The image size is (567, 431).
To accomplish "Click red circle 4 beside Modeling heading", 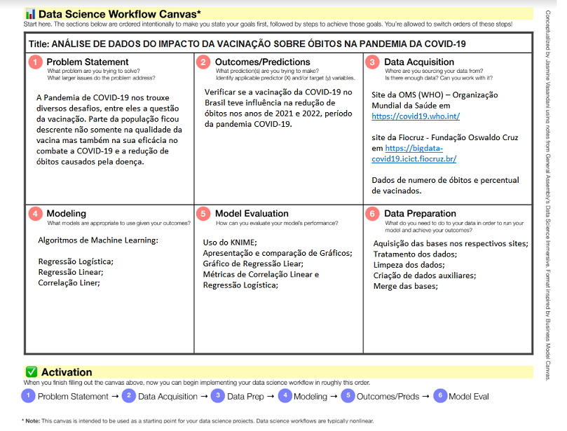I will click(35, 213).
